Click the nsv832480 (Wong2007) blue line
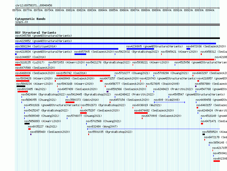This screenshot has width=227, height=171. [x=154, y=129]
